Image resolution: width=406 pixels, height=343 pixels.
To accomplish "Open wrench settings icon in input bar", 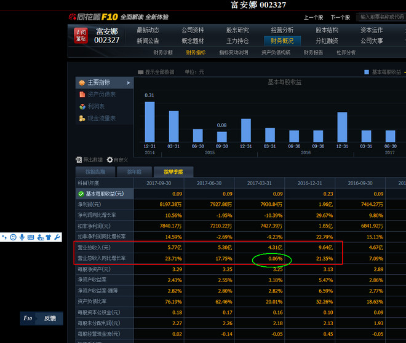I will pyautogui.click(x=57, y=237).
